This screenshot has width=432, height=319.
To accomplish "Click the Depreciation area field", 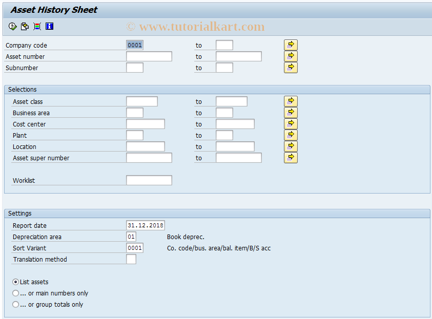I will (x=131, y=237).
